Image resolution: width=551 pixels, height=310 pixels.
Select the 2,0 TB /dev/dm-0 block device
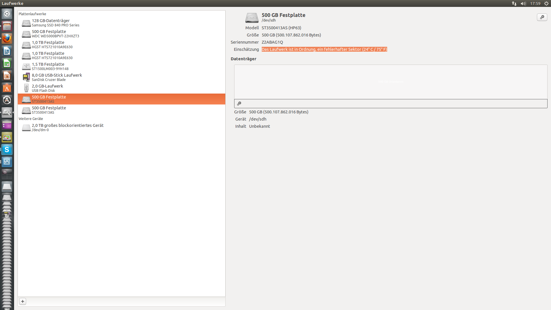coord(67,127)
